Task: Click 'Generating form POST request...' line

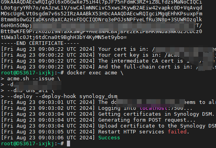Action: (147, 120)
